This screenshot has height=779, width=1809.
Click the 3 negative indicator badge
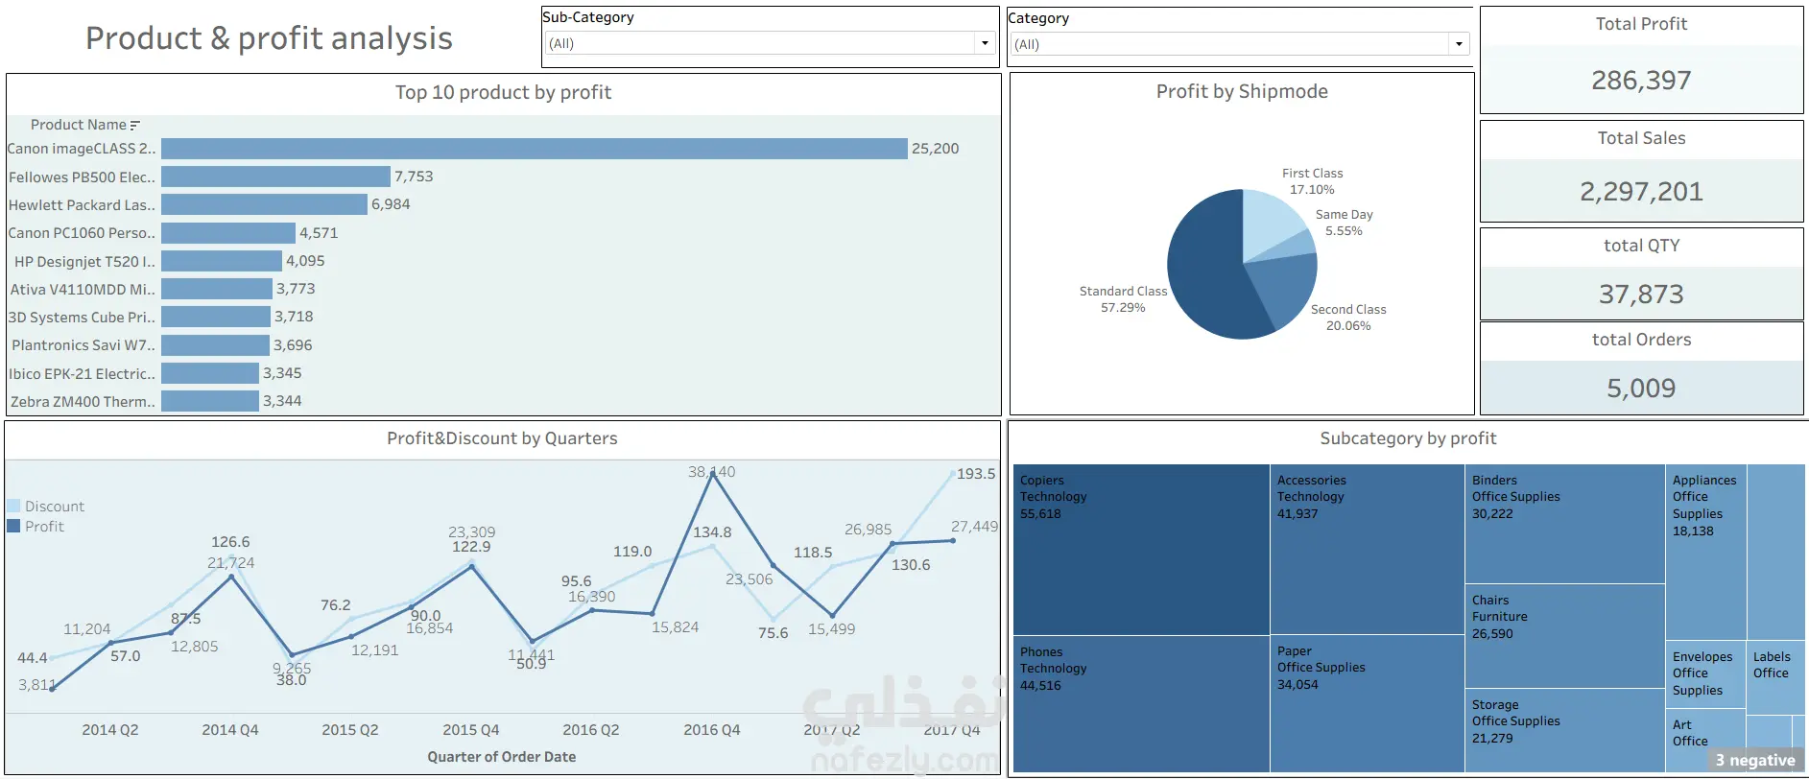1755,760
